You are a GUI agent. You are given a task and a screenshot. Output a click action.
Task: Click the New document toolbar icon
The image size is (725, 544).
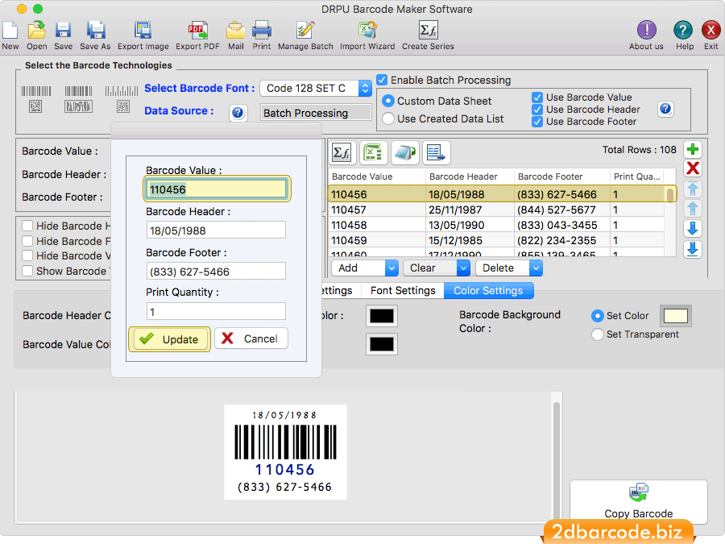(10, 30)
